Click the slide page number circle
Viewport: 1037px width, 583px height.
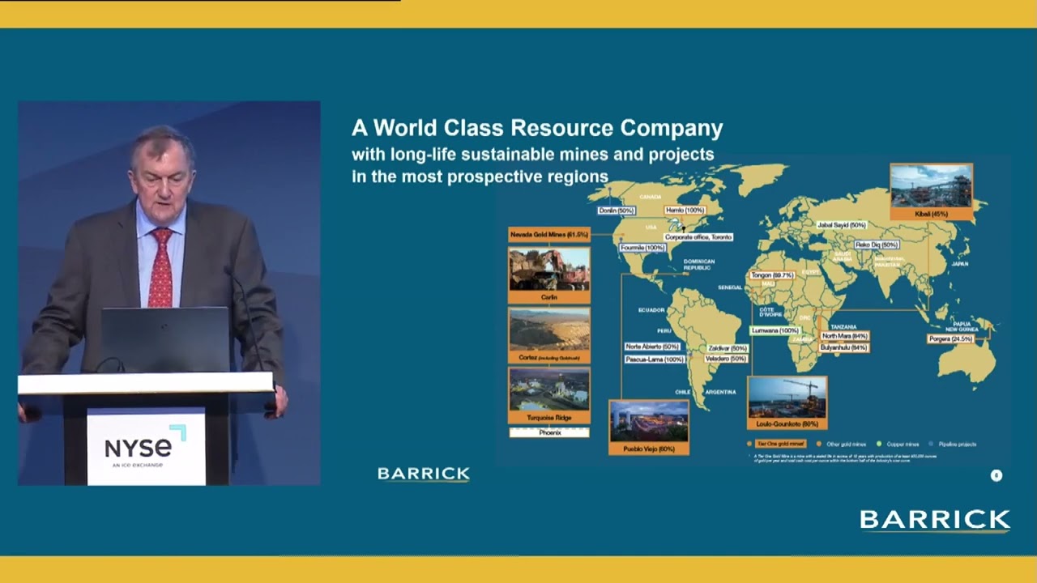pyautogui.click(x=996, y=475)
